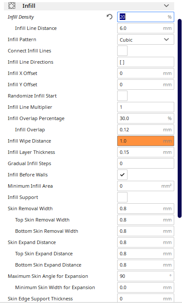Reset Infill Density with the revert arrow
Screen dimensions: 182x303
(x=109, y=17)
